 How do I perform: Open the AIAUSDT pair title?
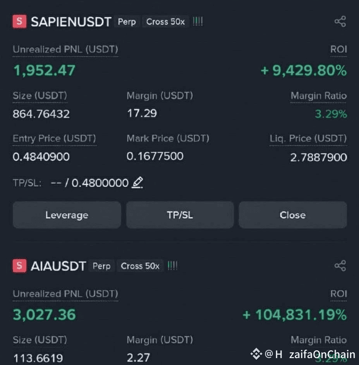(58, 266)
